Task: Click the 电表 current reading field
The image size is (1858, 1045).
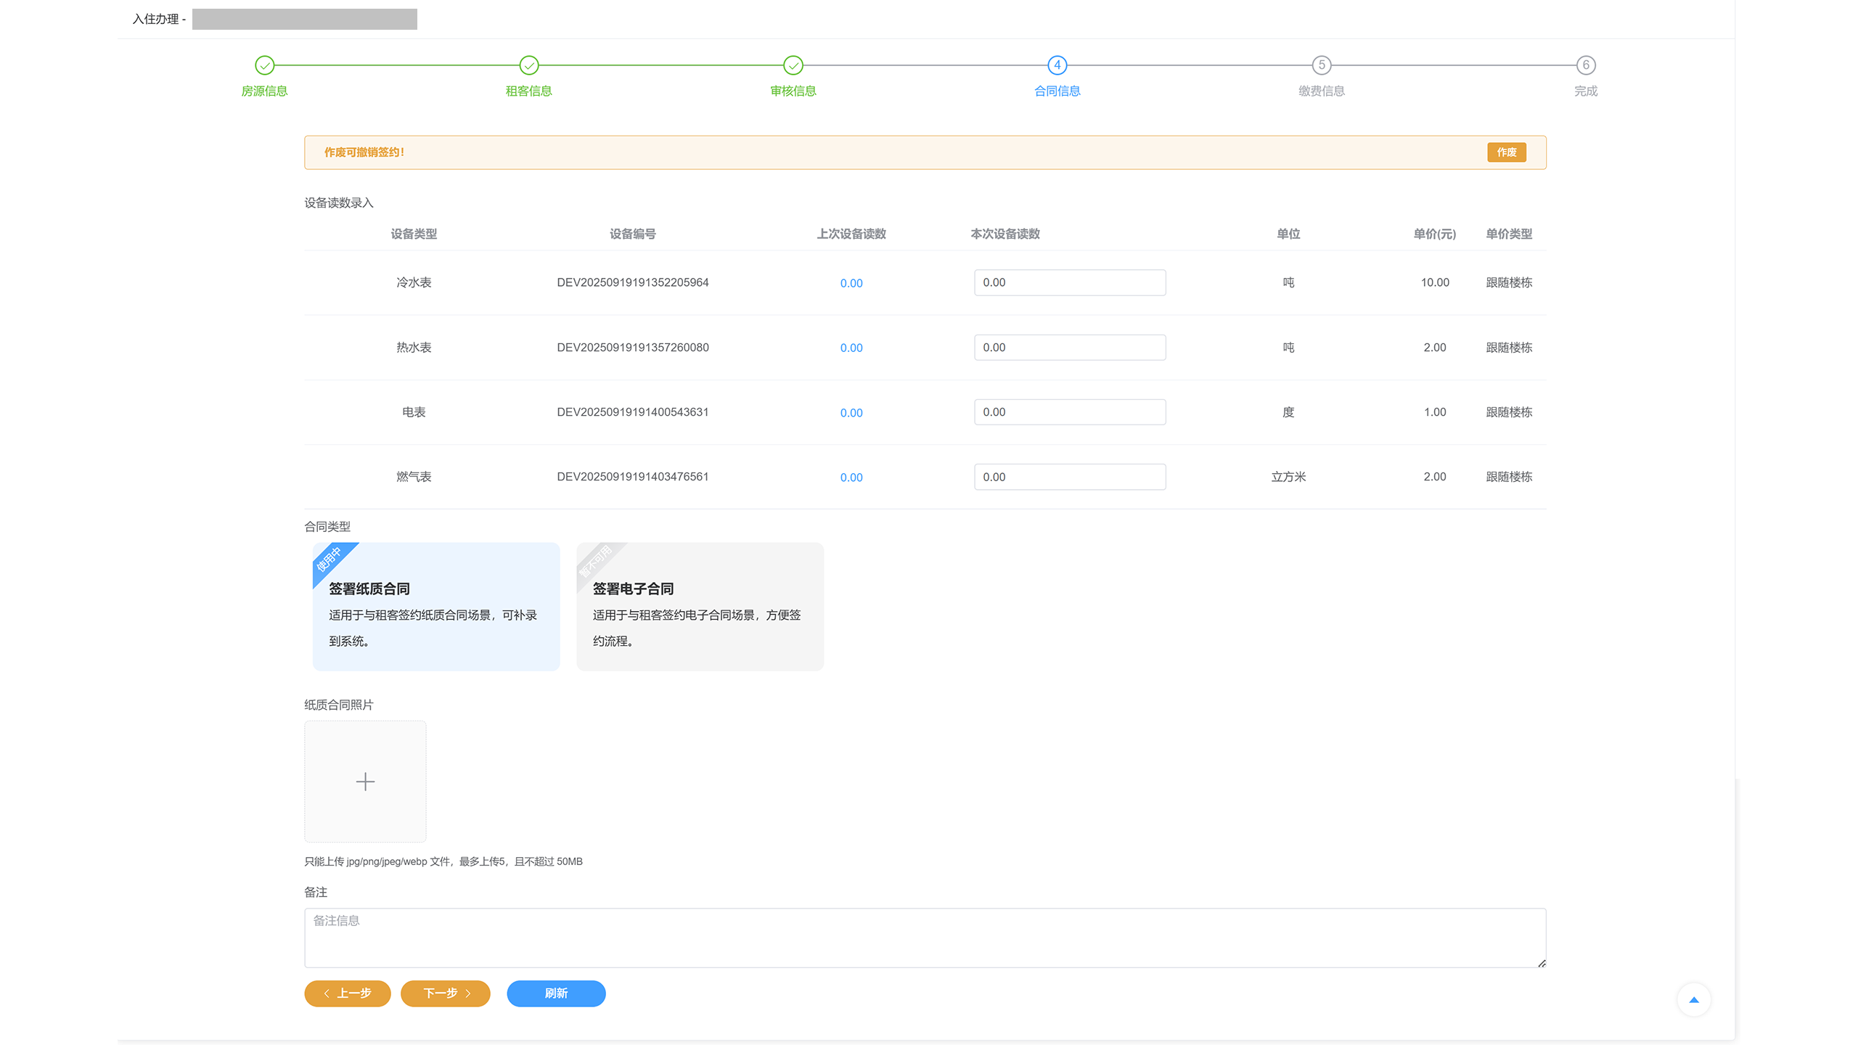Action: coord(1070,412)
